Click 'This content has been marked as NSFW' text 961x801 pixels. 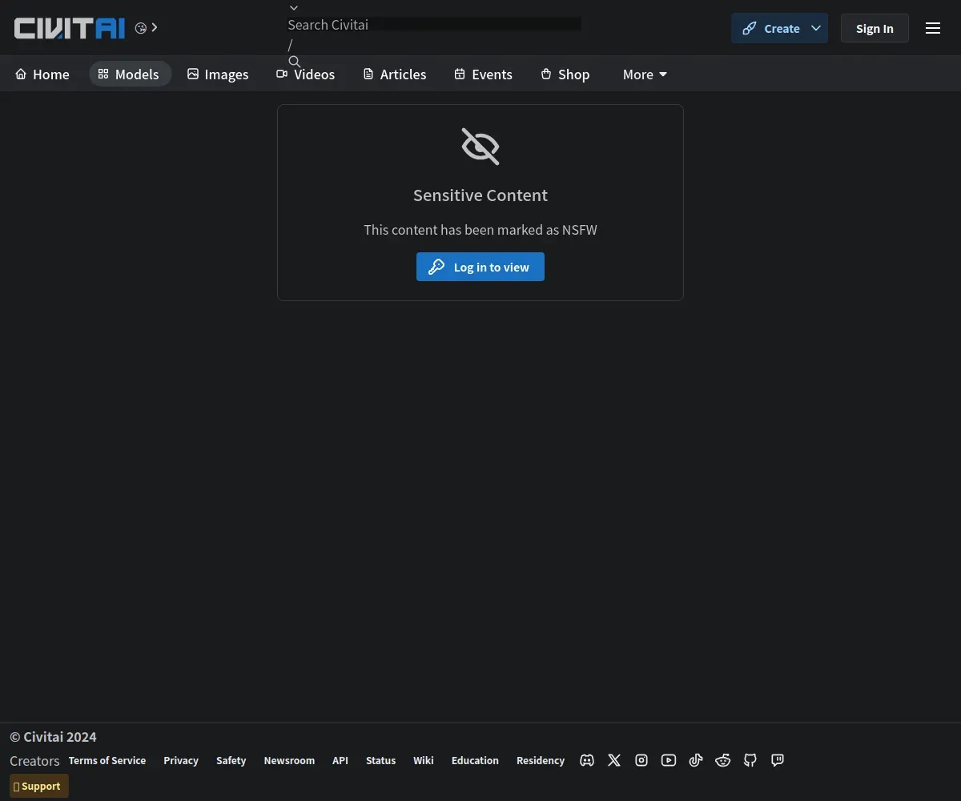[480, 230]
